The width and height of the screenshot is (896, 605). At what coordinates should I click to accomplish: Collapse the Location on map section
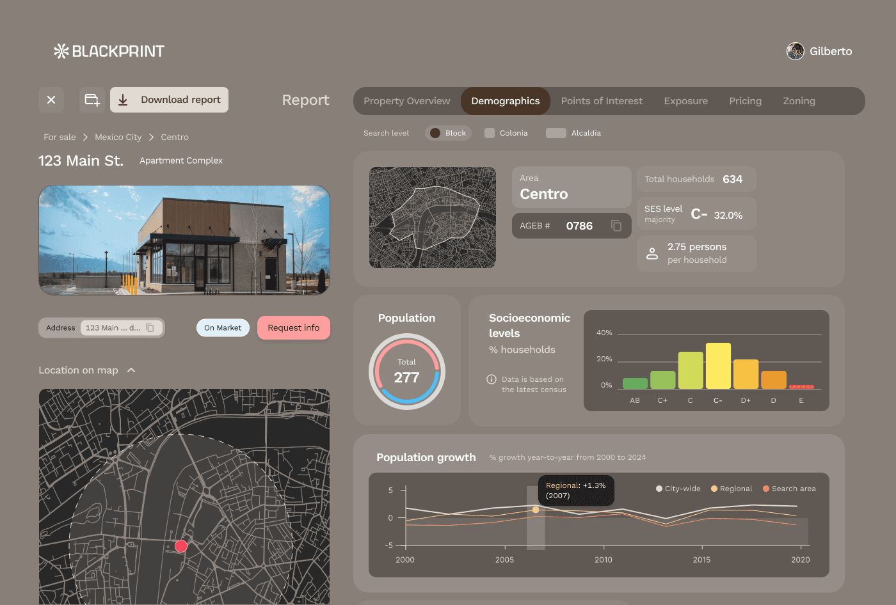(x=131, y=370)
